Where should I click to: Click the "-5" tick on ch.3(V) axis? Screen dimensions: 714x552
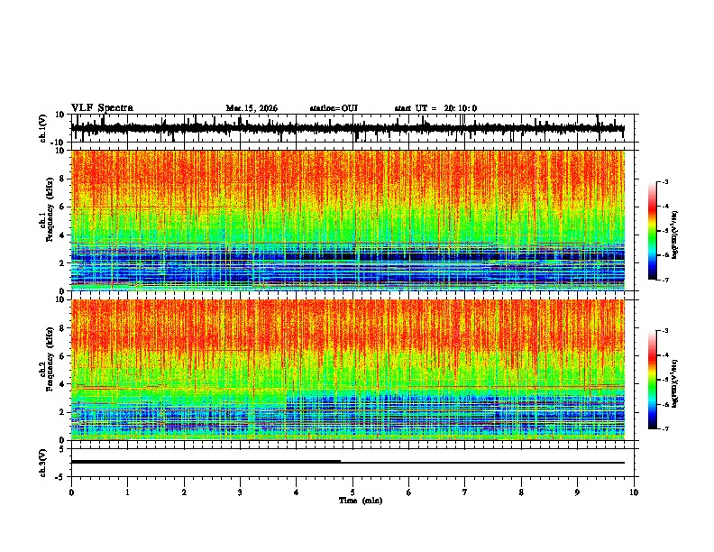coord(60,477)
